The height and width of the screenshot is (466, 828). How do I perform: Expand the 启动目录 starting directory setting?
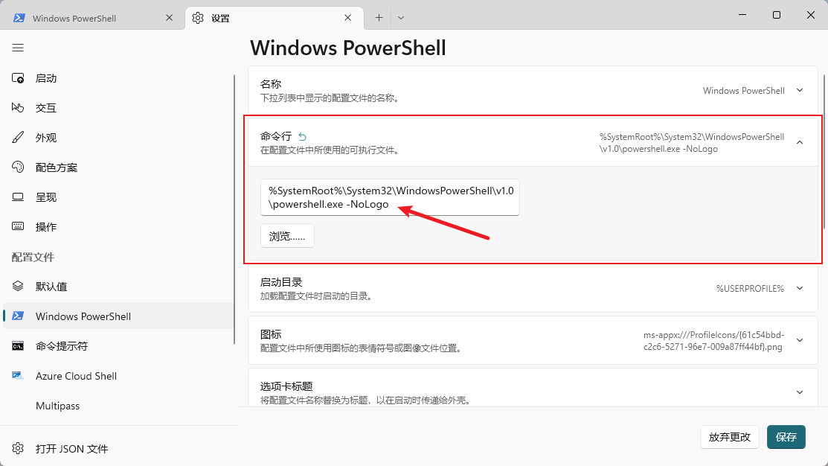click(x=800, y=288)
